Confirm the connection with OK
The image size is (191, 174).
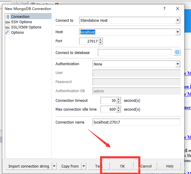pyautogui.click(x=122, y=166)
